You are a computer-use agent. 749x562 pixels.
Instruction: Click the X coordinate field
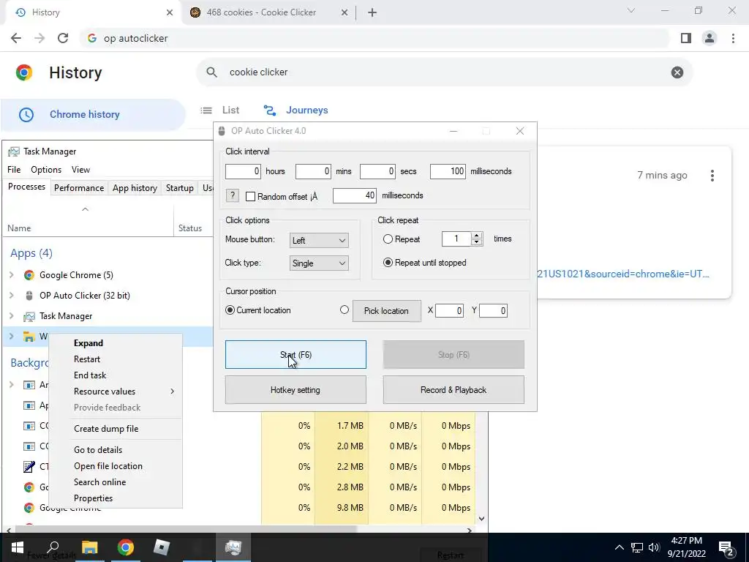[450, 311]
